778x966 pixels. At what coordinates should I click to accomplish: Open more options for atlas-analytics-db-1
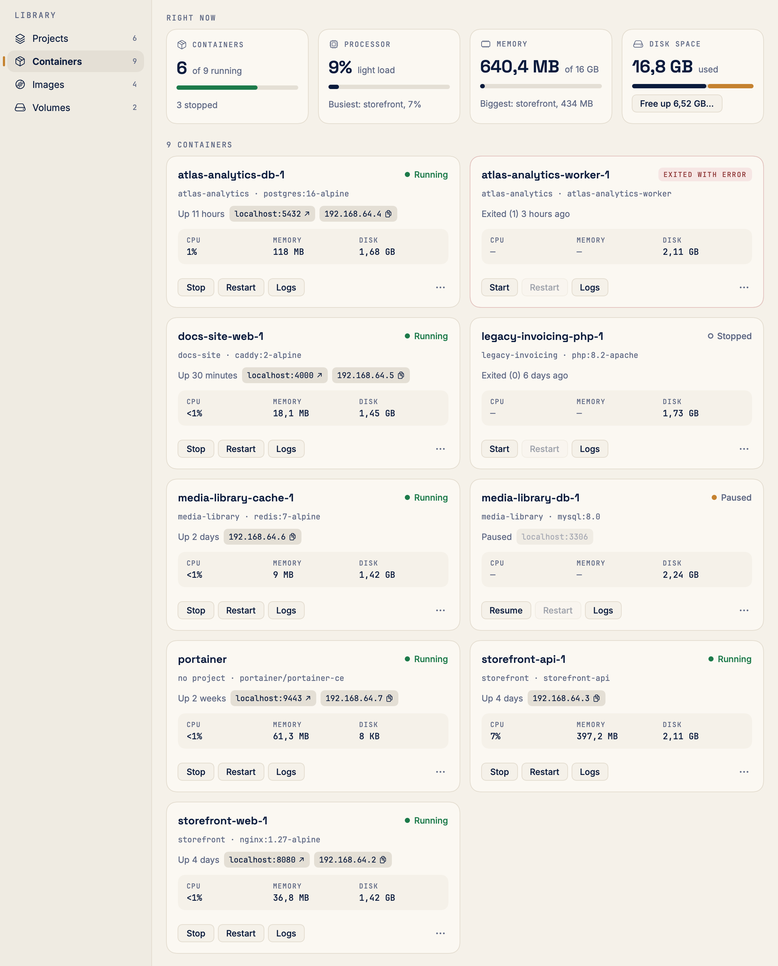point(441,288)
